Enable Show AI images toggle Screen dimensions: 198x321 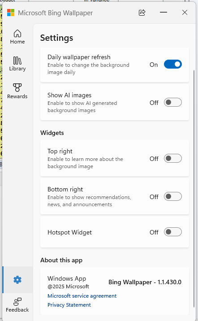point(173,102)
